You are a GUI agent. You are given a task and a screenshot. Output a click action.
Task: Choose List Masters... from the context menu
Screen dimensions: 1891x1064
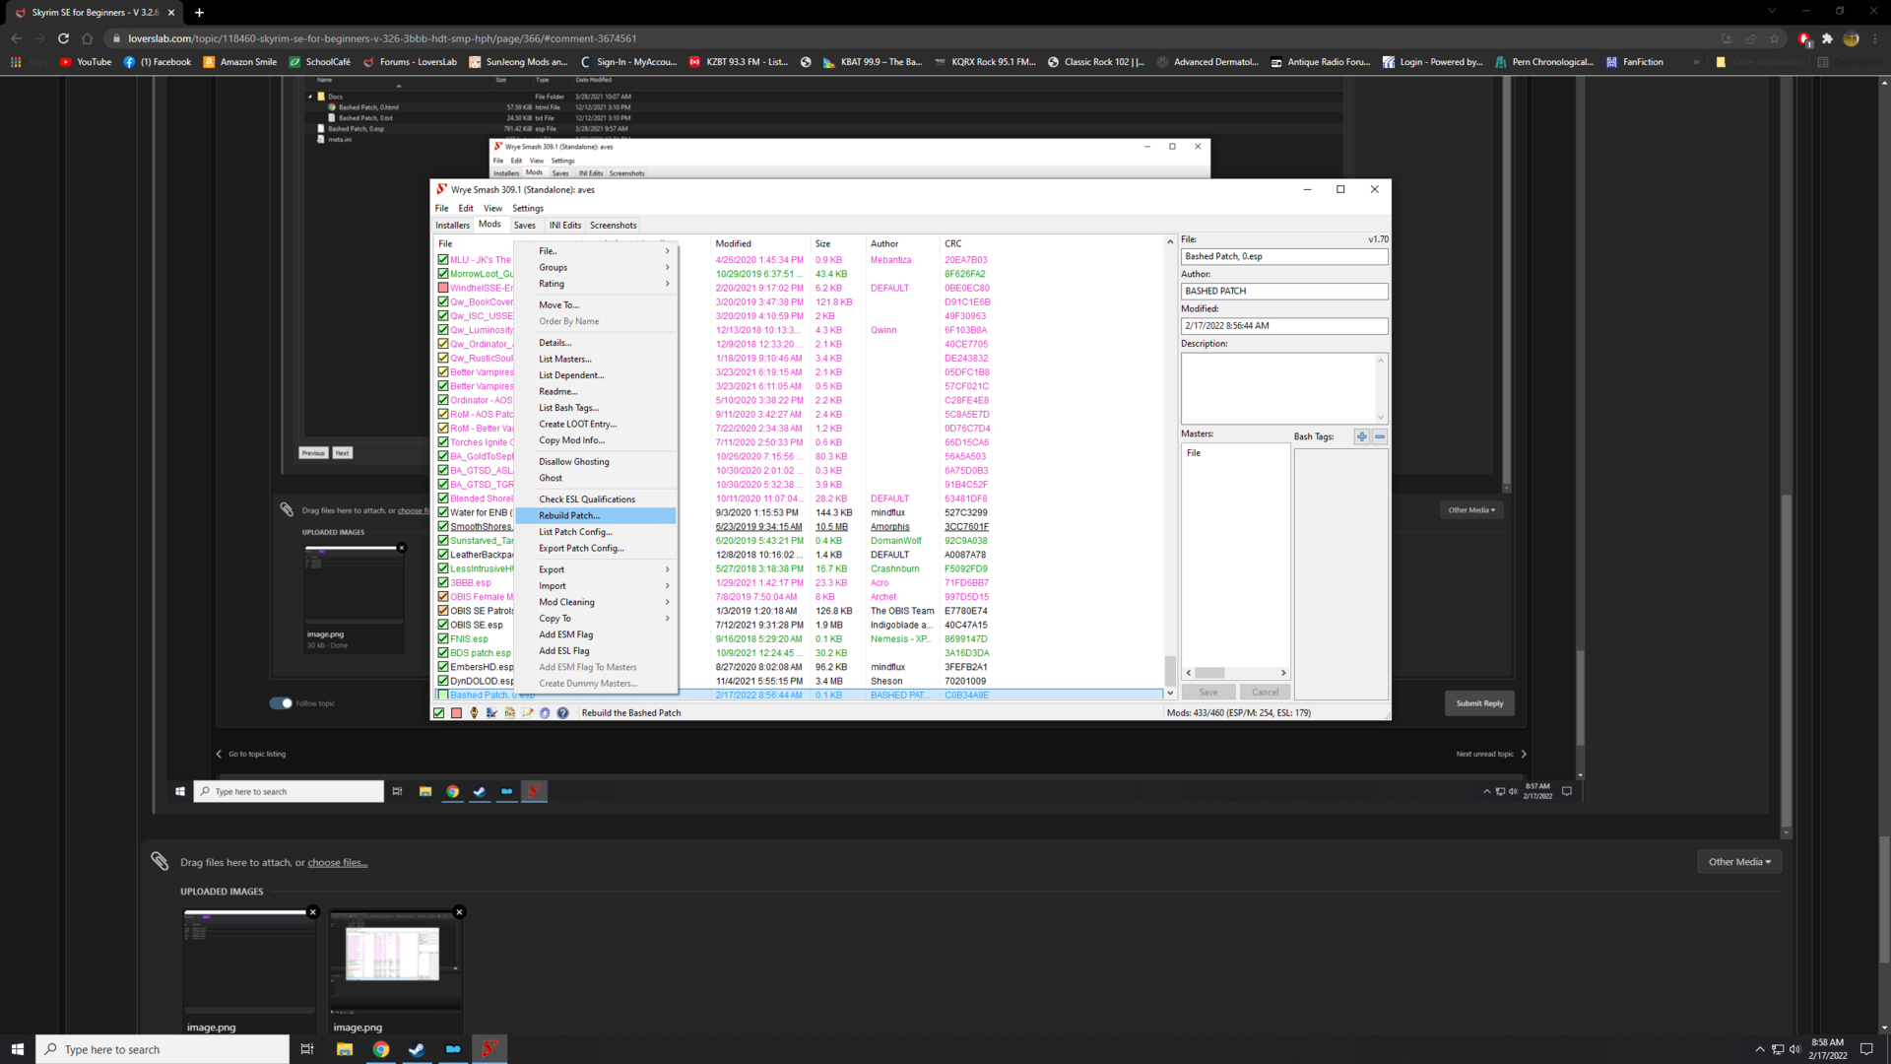tap(595, 359)
